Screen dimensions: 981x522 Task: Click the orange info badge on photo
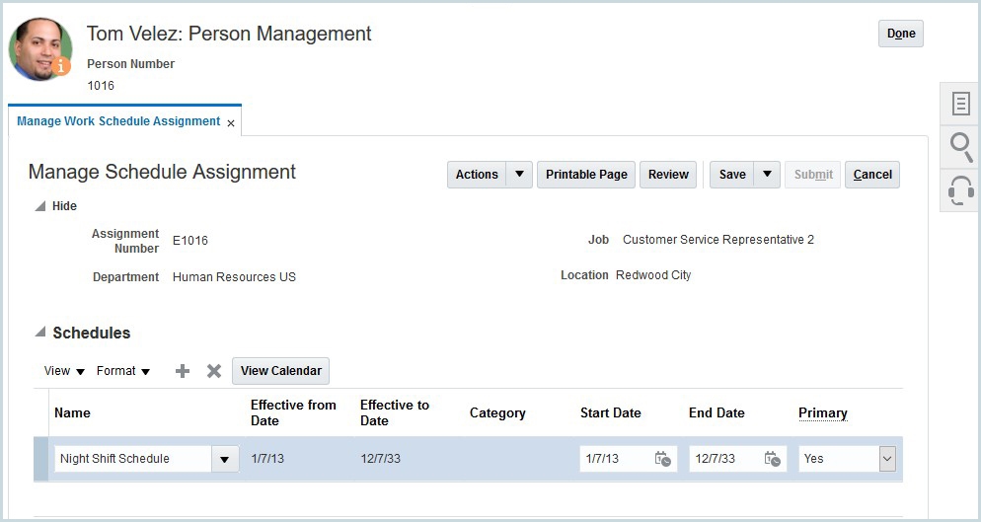click(62, 66)
